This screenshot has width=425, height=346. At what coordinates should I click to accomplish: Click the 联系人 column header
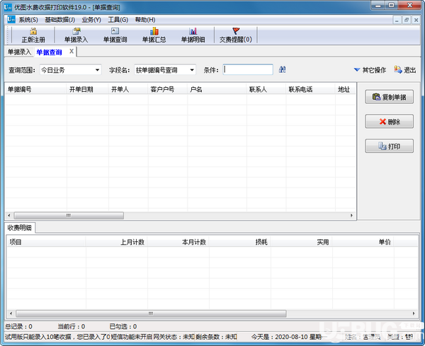point(266,89)
